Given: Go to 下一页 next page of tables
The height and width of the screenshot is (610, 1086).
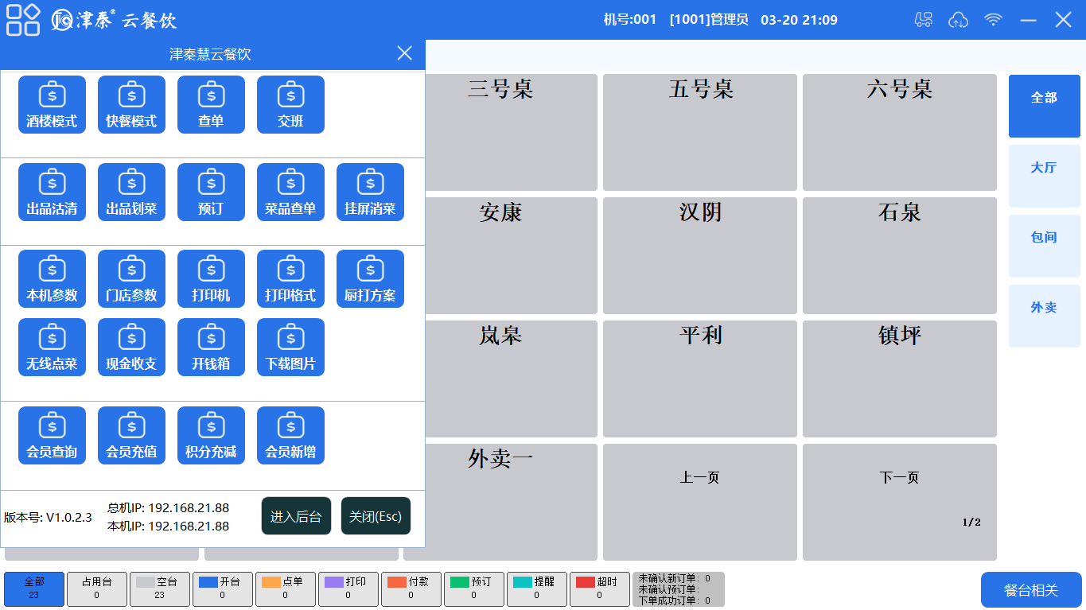Looking at the screenshot, I should 899,478.
